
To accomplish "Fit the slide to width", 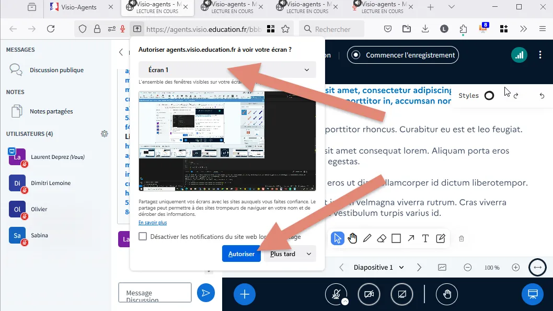I will pyautogui.click(x=537, y=267).
